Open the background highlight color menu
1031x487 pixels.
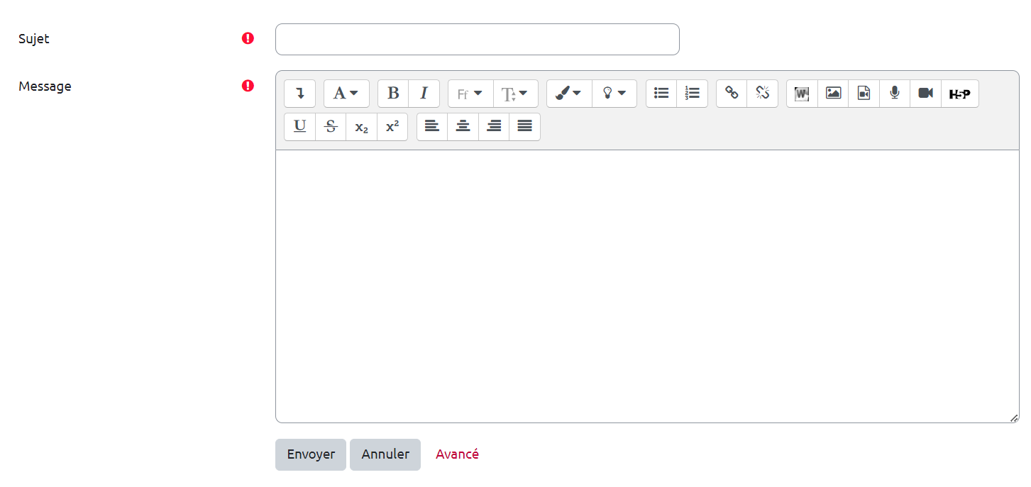click(614, 94)
